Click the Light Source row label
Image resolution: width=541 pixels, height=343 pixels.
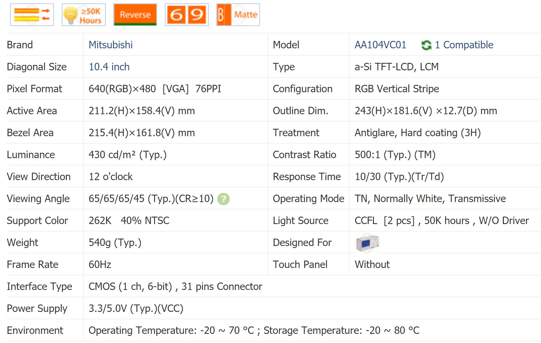[x=301, y=221]
